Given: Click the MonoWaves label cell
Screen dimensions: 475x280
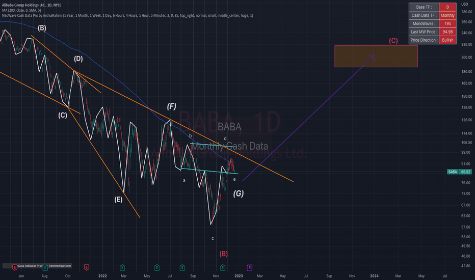Looking at the screenshot, I should point(424,23).
